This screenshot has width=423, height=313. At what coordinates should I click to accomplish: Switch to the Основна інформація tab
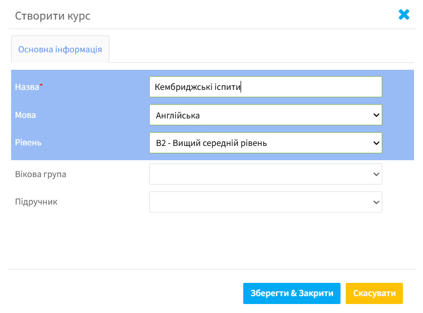point(60,49)
